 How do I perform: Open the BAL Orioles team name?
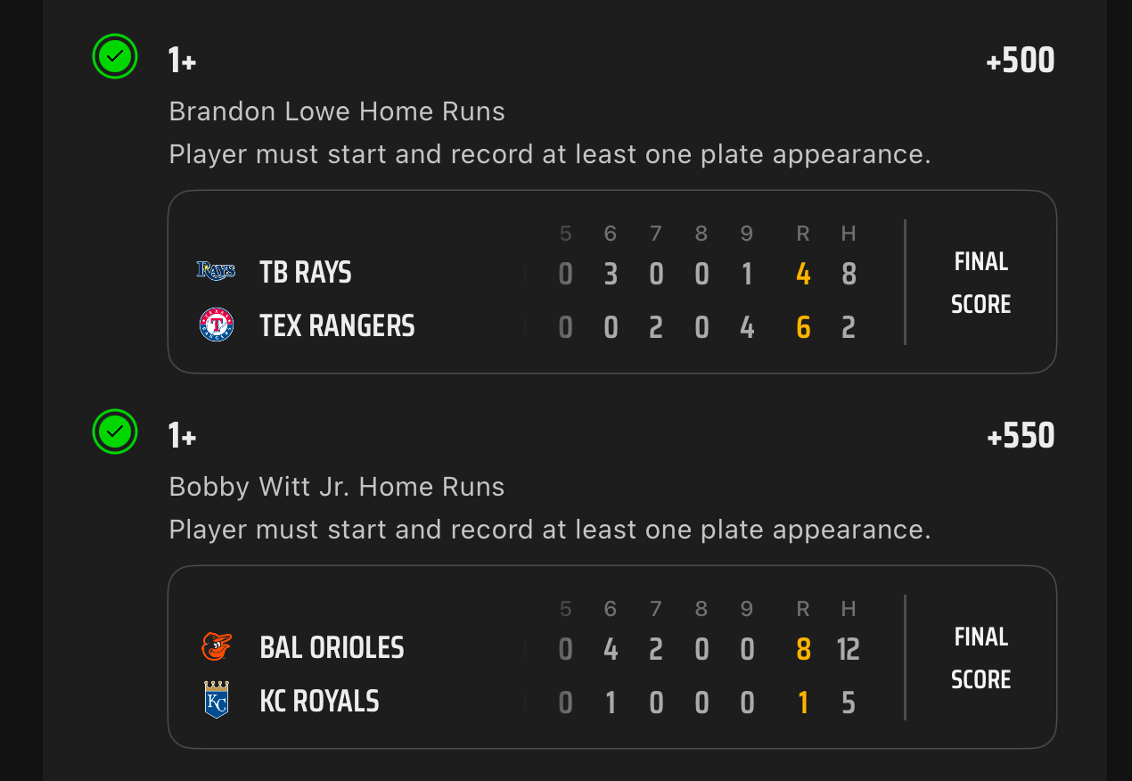pos(332,647)
